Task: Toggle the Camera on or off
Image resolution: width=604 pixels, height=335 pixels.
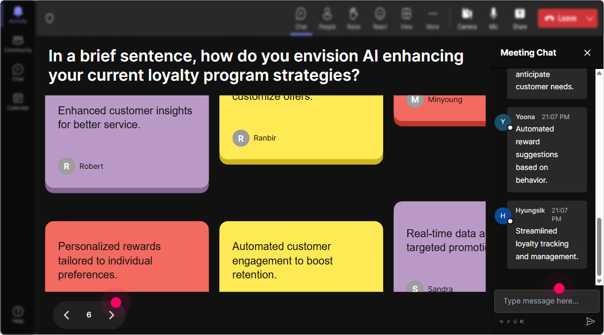Action: click(467, 19)
